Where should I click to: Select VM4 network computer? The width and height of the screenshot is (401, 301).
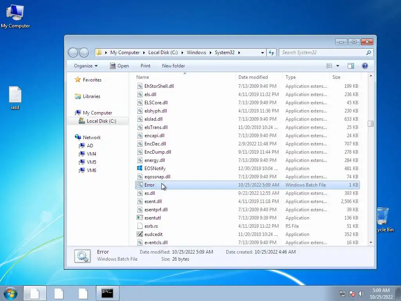tap(91, 154)
